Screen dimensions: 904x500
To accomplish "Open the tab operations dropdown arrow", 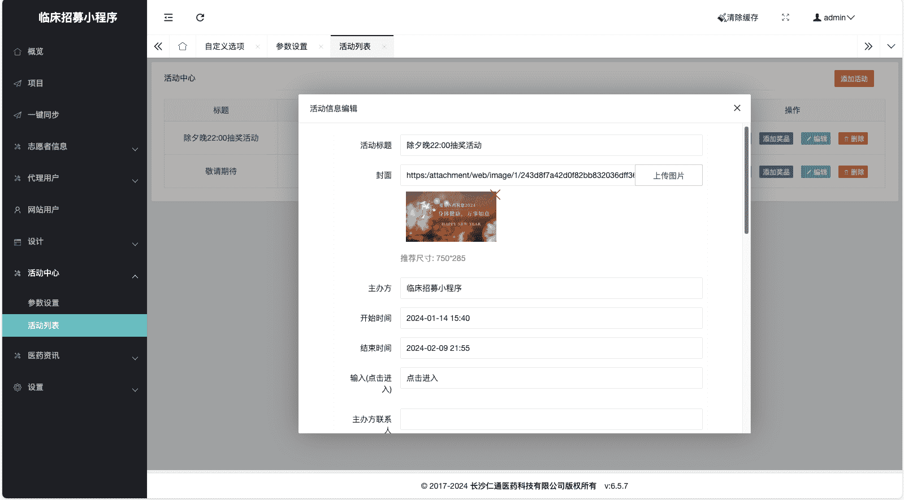I will [x=891, y=46].
